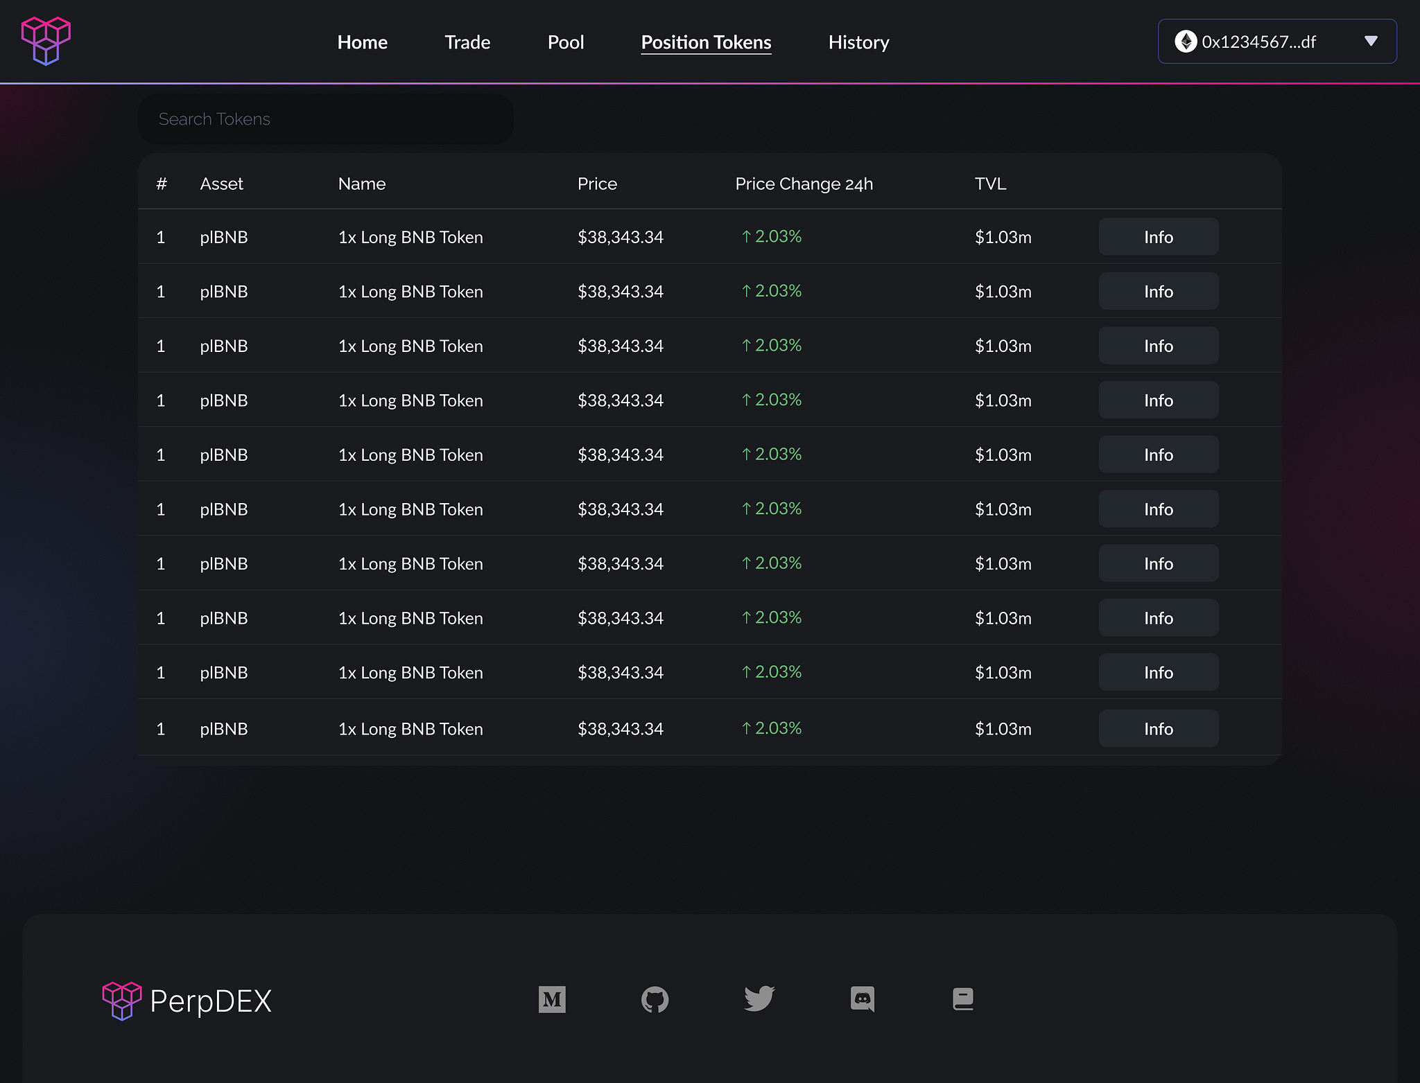Click Info on the last plBNB row

1158,728
